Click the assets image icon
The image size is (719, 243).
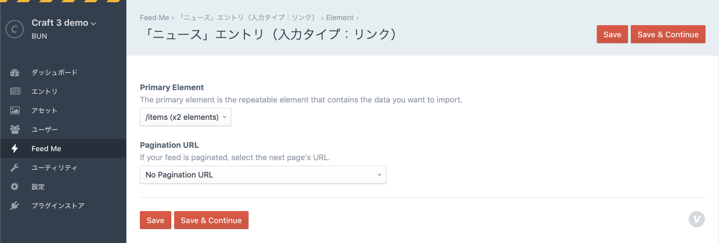pyautogui.click(x=15, y=111)
